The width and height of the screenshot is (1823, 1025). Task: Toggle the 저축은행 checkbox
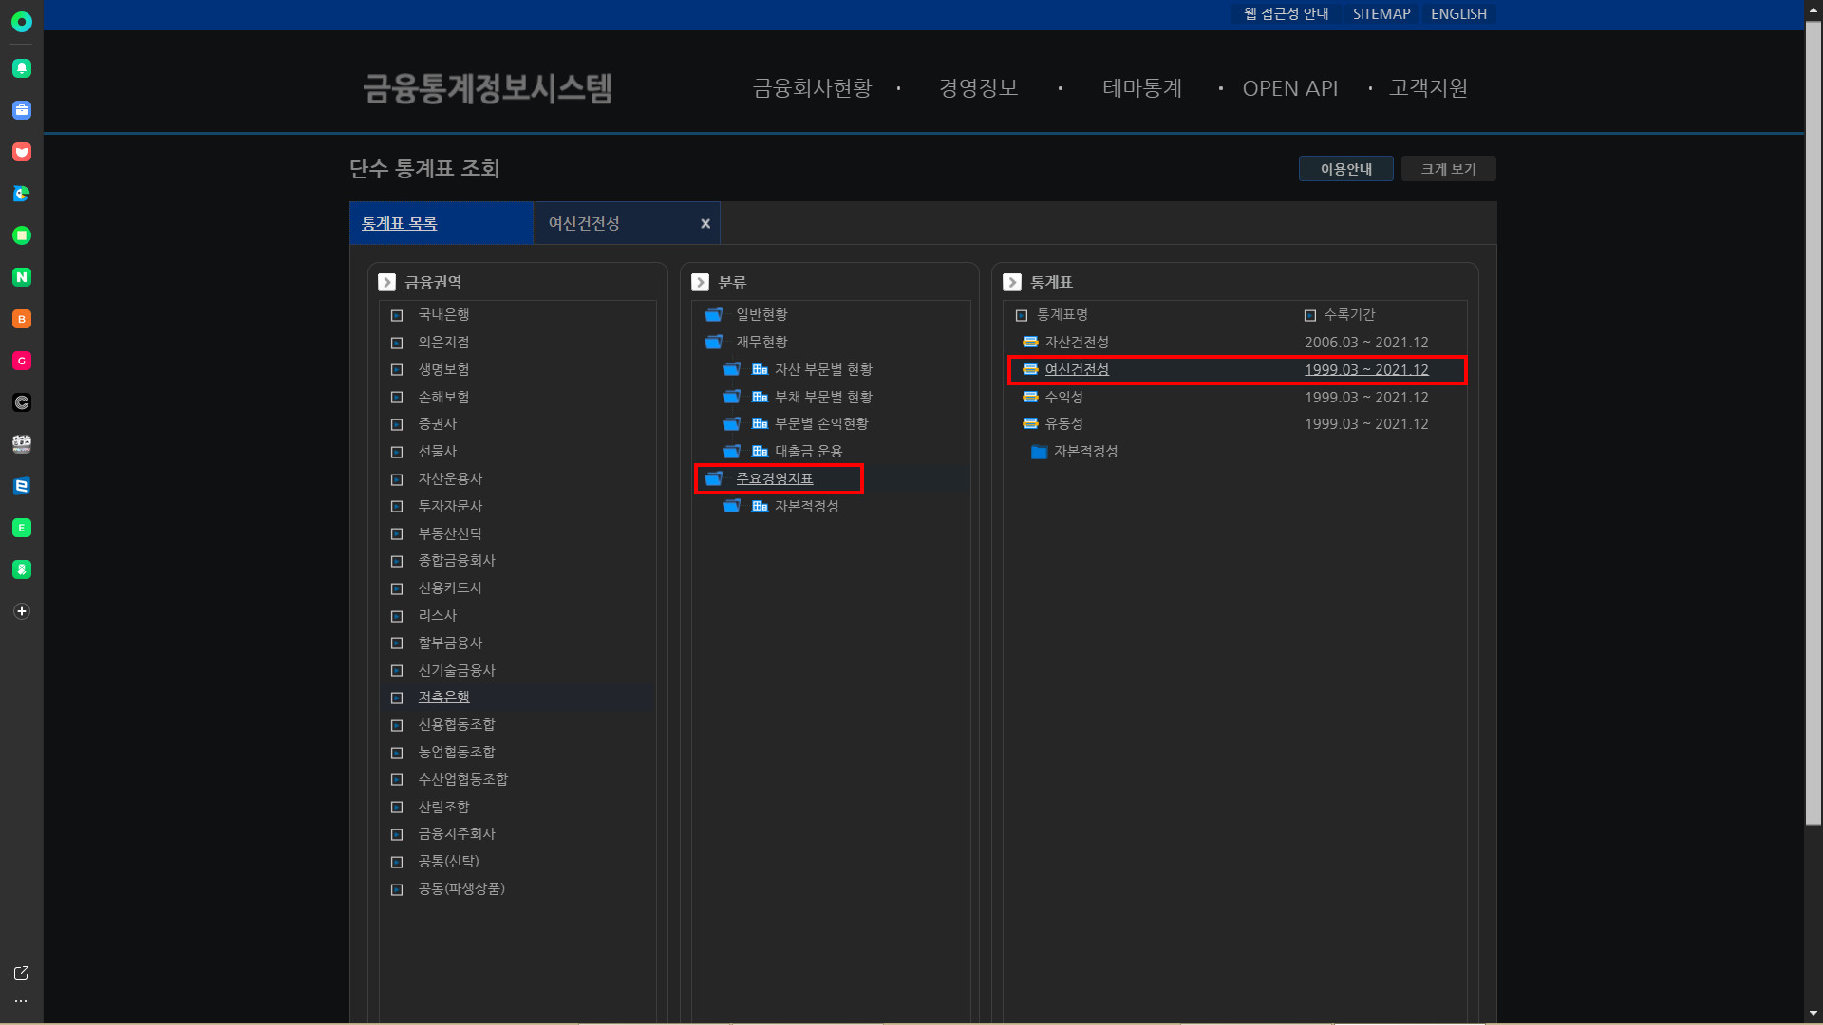click(x=397, y=698)
